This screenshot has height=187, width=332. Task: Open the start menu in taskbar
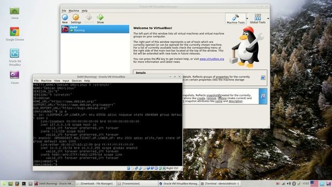point(4,183)
